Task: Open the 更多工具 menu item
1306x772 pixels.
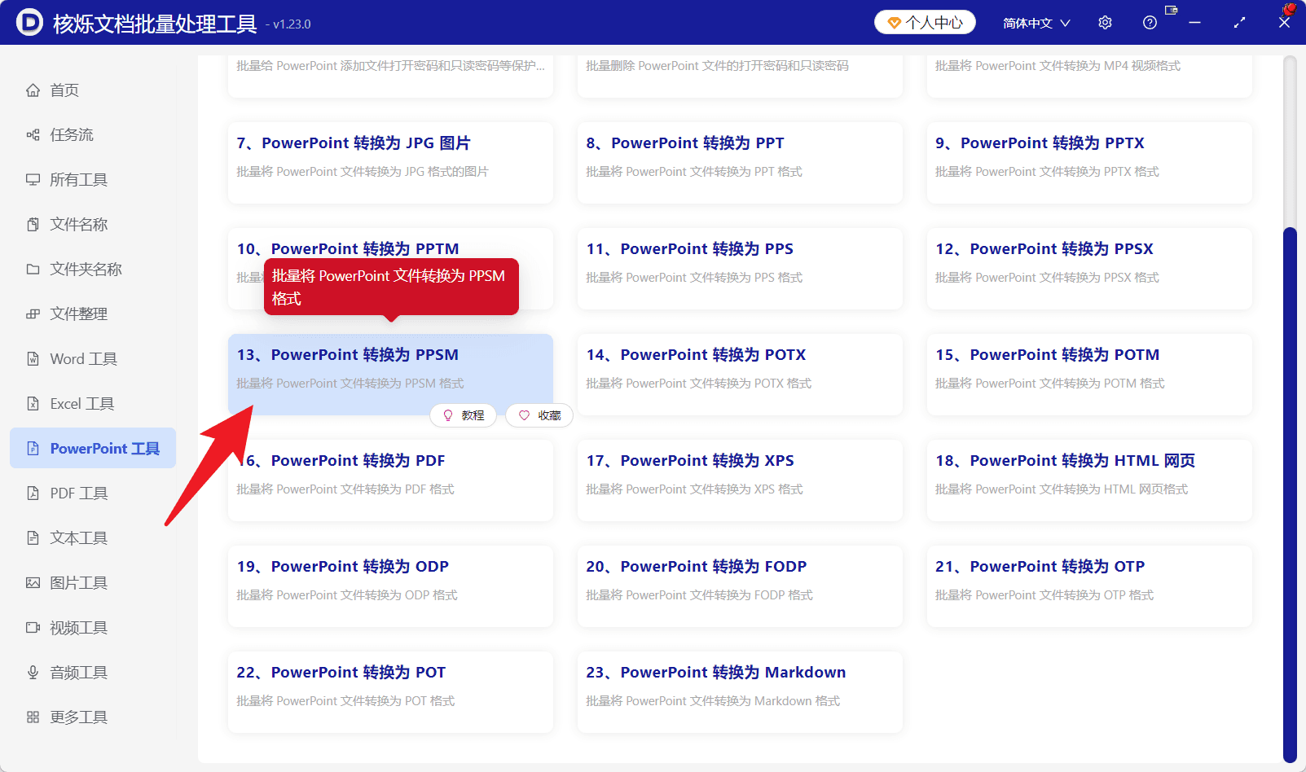Action: coord(93,717)
